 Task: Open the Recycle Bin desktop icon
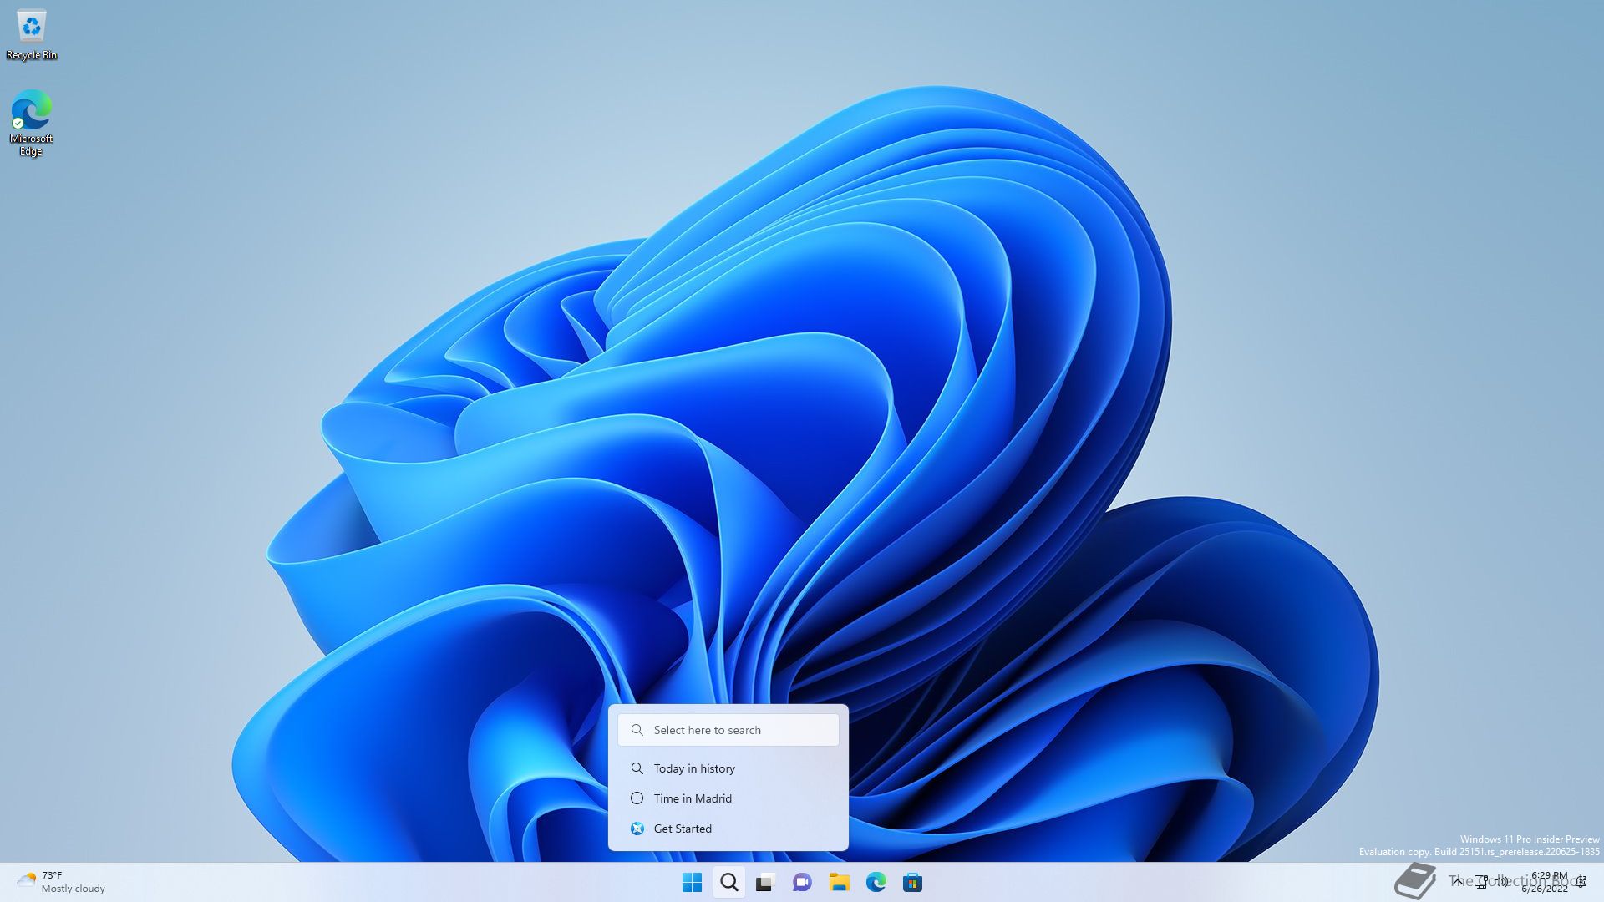32,35
